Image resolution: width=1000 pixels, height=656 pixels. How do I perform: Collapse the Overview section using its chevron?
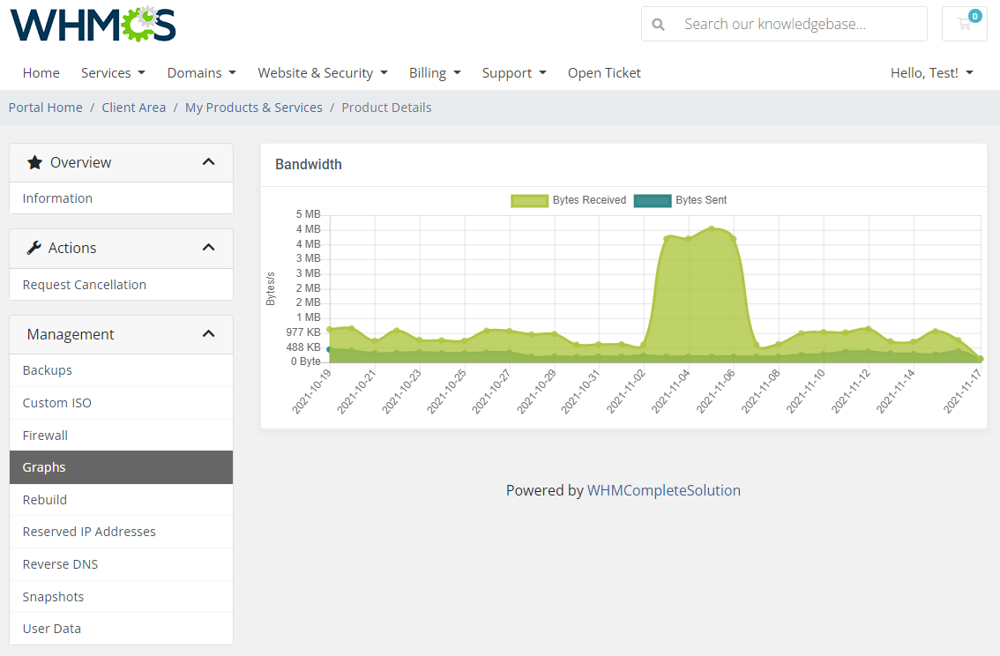[x=209, y=161]
